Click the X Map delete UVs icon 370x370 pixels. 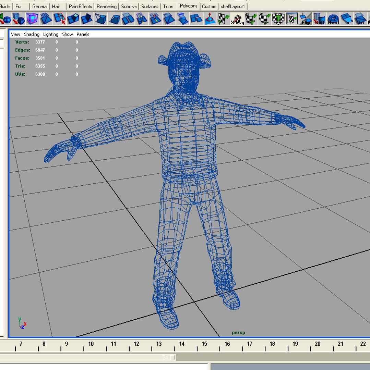[x=237, y=19]
